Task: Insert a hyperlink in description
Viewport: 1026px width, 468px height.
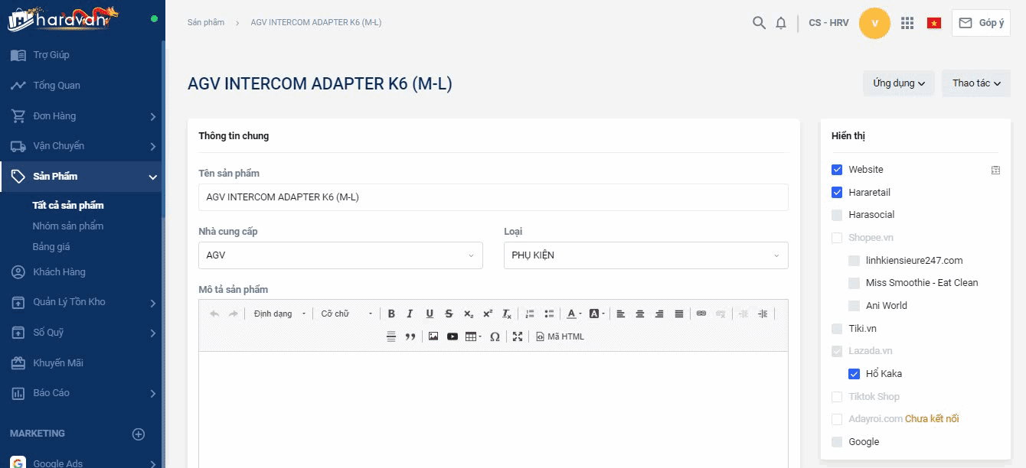Action: tap(701, 314)
